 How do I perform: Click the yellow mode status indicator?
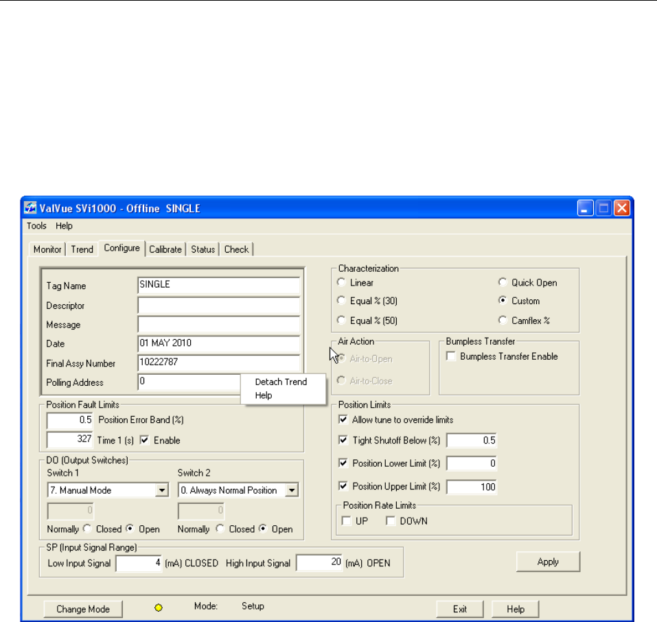pyautogui.click(x=159, y=608)
